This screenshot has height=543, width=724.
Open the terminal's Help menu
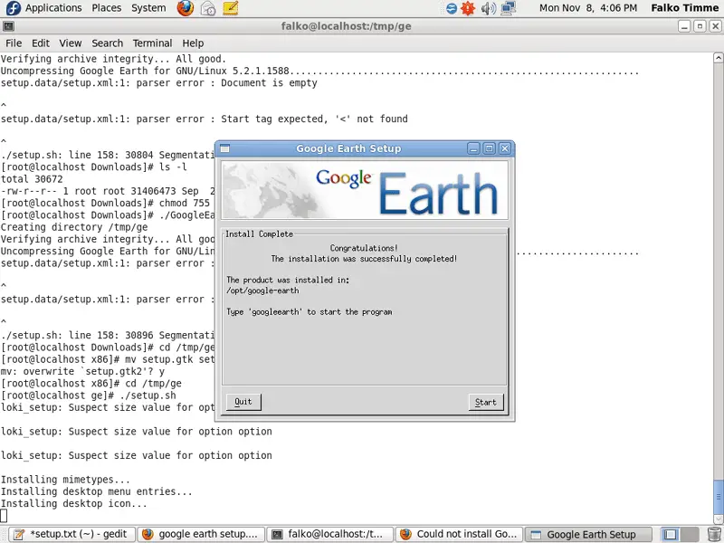click(x=193, y=43)
